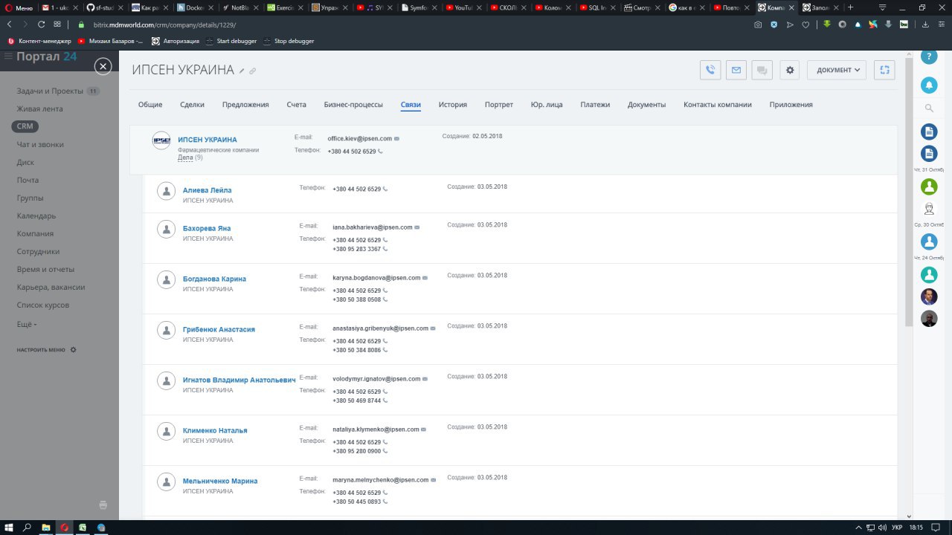This screenshot has height=535, width=952.
Task: Expand the Ещё menu section
Action: pyautogui.click(x=27, y=324)
